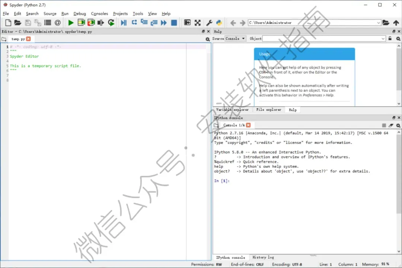Undock the Help pane
The width and height of the screenshot is (402, 268).
pos(394,31)
